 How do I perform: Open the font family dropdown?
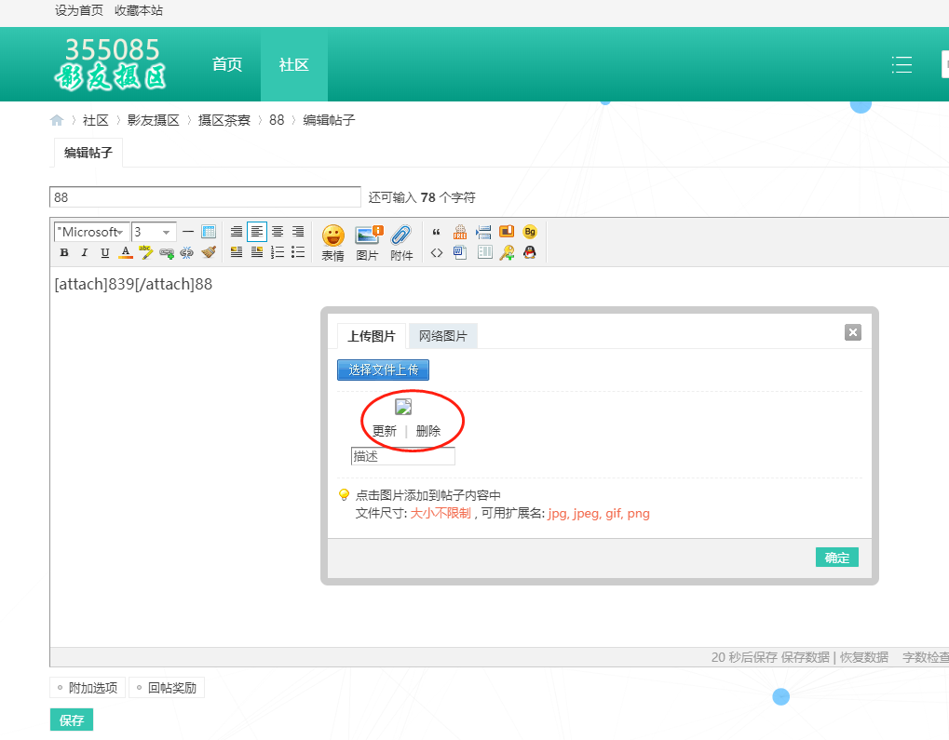[x=91, y=232]
